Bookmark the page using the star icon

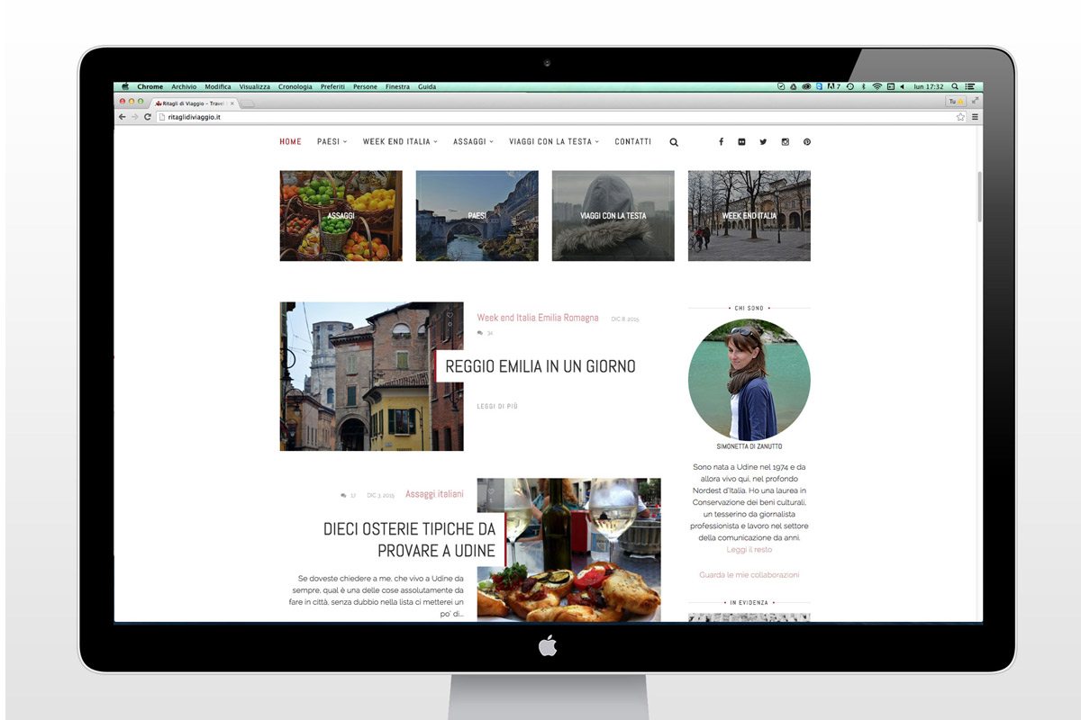tap(960, 117)
